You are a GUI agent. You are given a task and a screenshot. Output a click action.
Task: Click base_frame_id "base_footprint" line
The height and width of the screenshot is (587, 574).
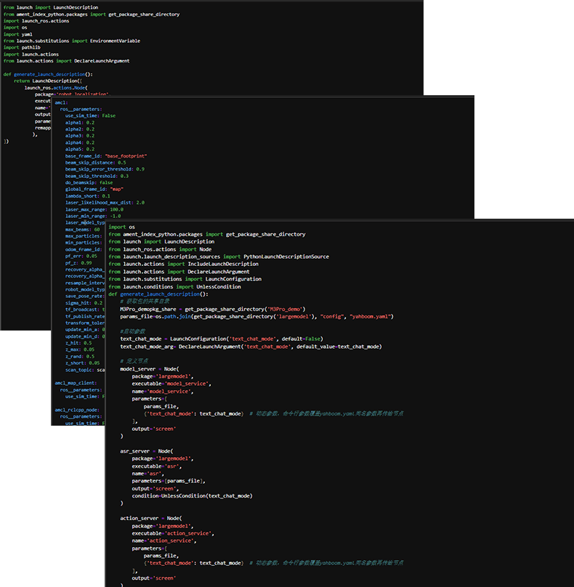click(x=106, y=155)
